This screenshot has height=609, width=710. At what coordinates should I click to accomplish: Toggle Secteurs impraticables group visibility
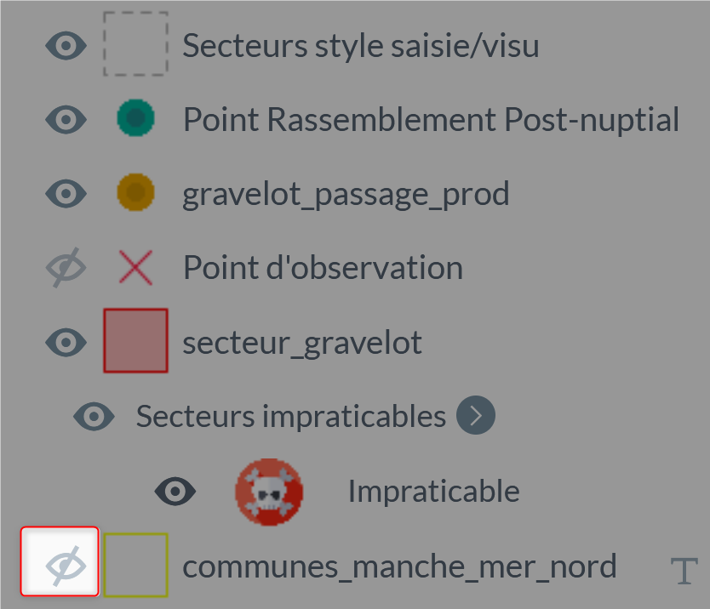(x=94, y=416)
